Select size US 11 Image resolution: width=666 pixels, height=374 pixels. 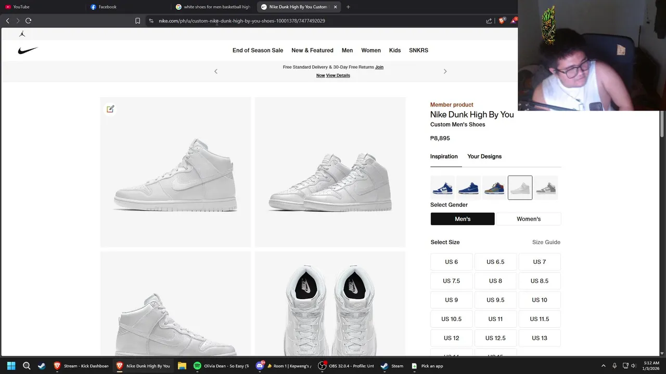point(495,319)
